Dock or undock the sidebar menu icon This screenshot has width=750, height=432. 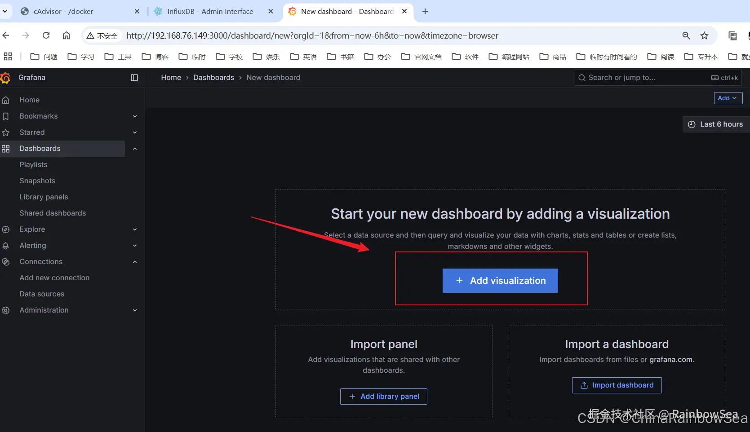(134, 78)
